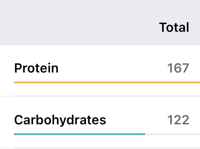Click the teal filled Carbohydrates progress bar
This screenshot has height=149, width=200.
tap(80, 134)
